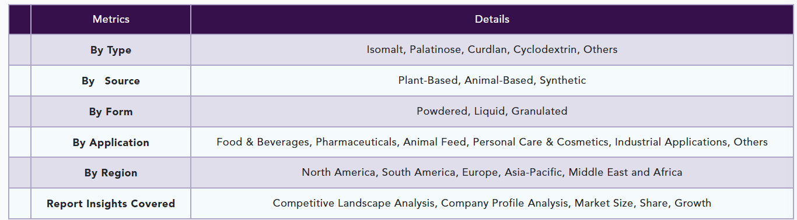Click the Metrics column header

coord(111,19)
